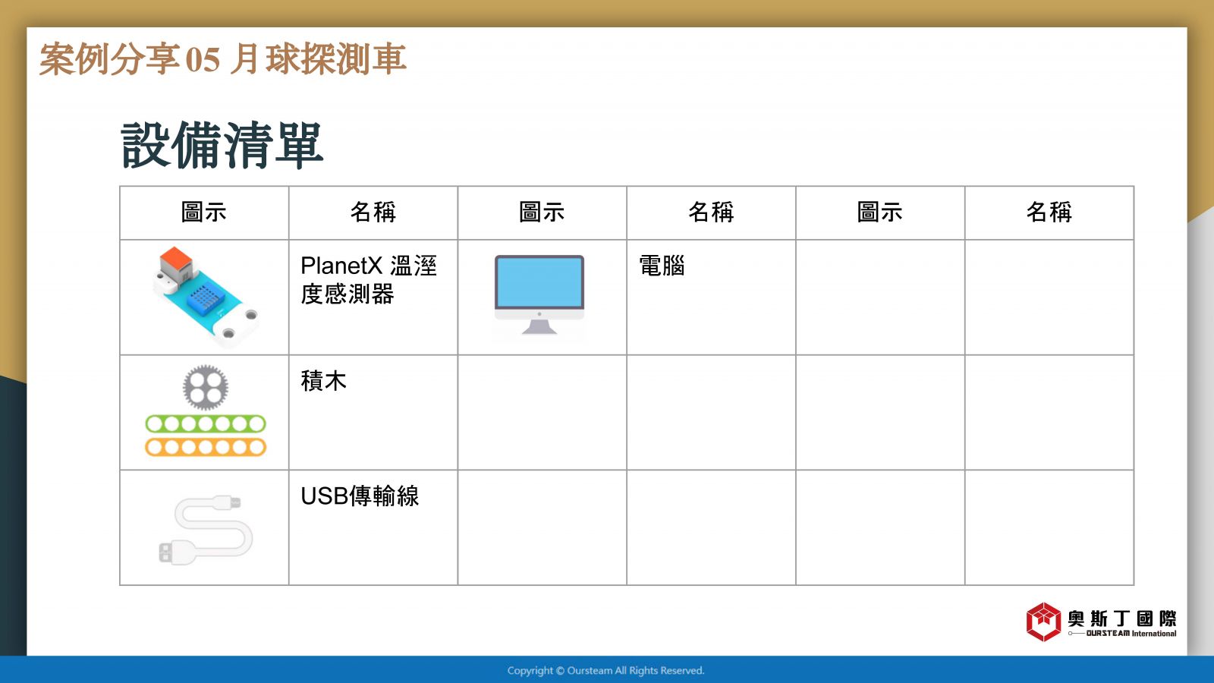1214x683 pixels.
Task: Click the building blocks gear image
Action: [x=206, y=411]
